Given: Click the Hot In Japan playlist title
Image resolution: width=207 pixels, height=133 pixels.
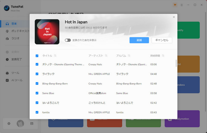Looking at the screenshot, I should [x=76, y=22].
